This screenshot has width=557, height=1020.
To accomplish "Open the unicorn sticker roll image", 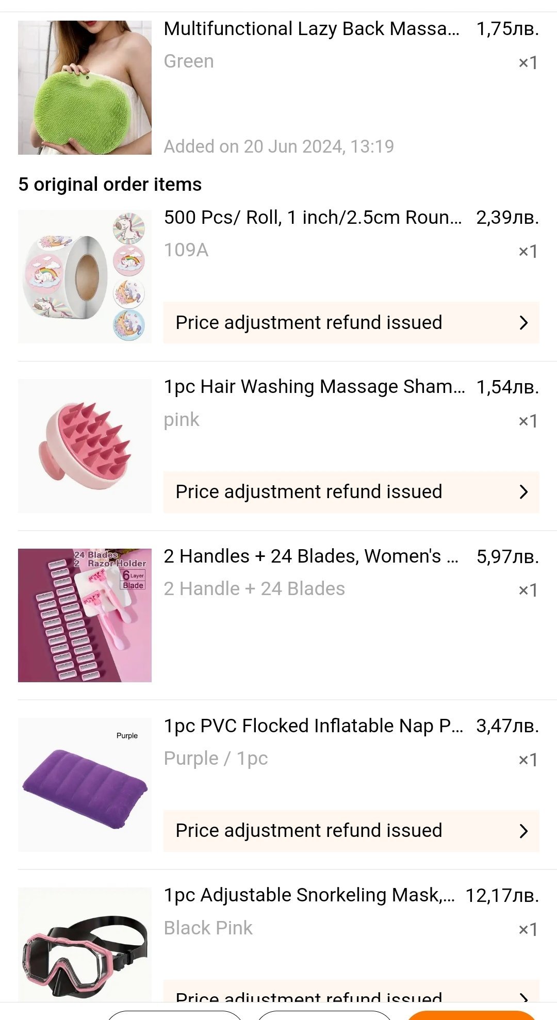I will pyautogui.click(x=85, y=276).
